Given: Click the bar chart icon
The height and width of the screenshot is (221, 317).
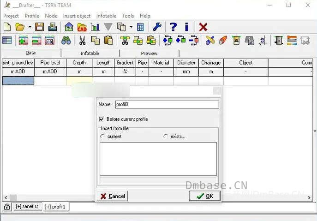Looking at the screenshot, I should tap(95, 27).
